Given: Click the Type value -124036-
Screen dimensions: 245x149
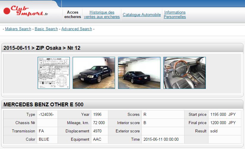Looking at the screenshot, I should pos(44,114).
